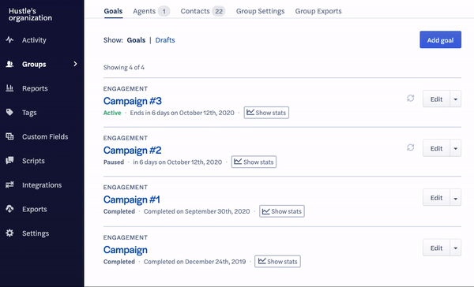This screenshot has height=287, width=474.
Task: Click the Exports cloud download icon
Action: [9, 209]
